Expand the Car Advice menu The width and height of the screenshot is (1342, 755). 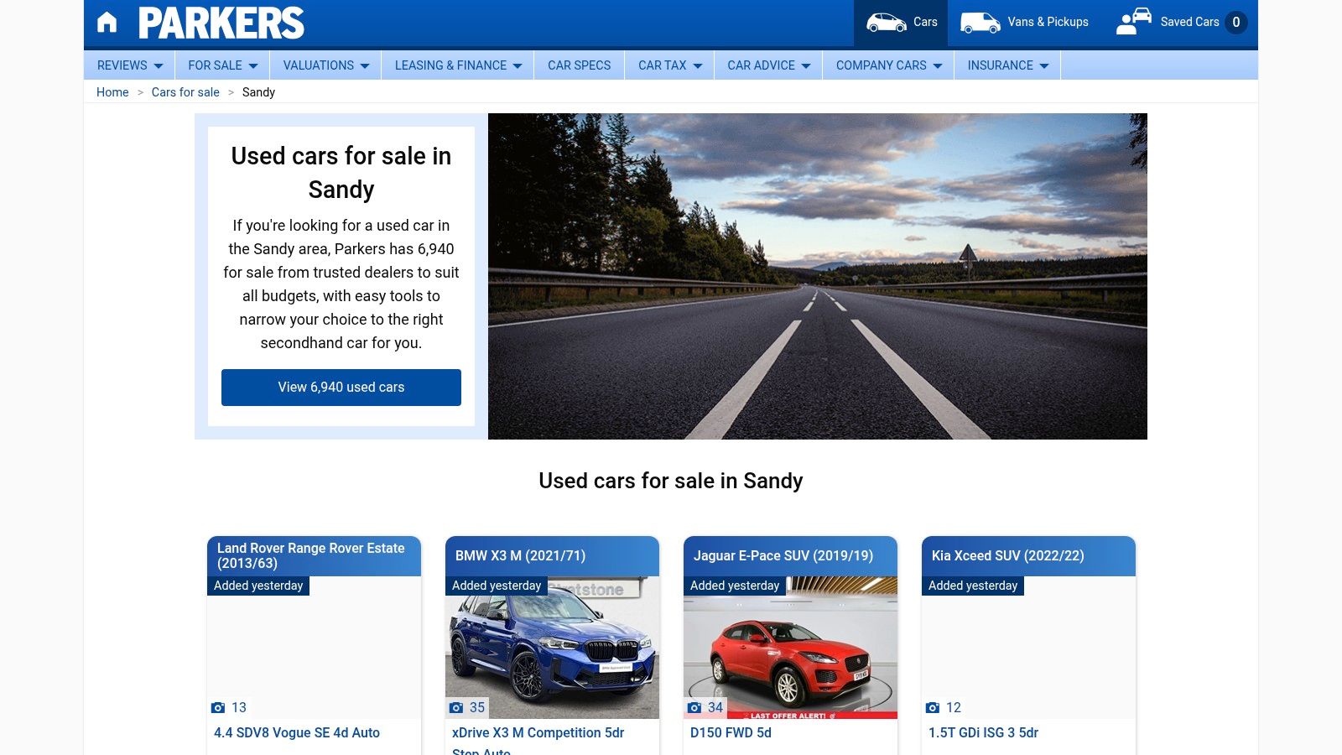click(768, 65)
